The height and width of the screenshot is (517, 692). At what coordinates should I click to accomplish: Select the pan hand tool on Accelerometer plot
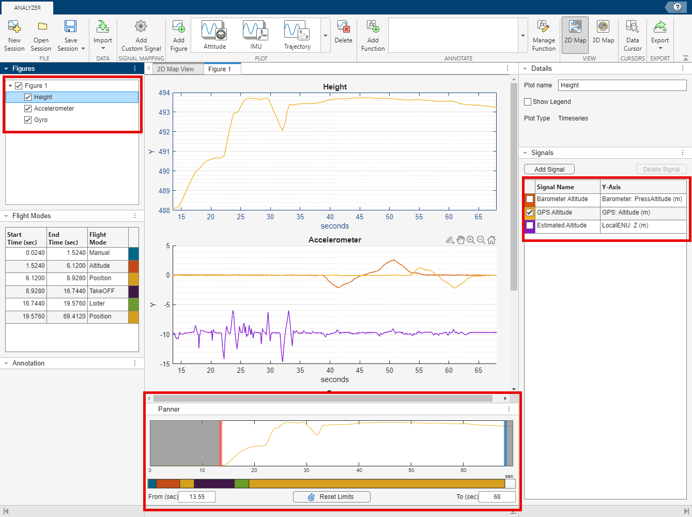[x=460, y=240]
